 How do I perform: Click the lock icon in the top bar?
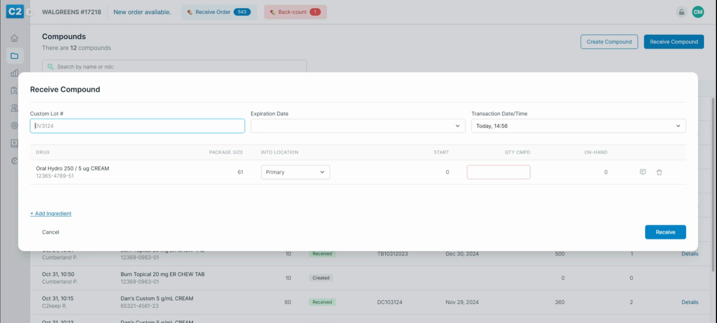[681, 12]
